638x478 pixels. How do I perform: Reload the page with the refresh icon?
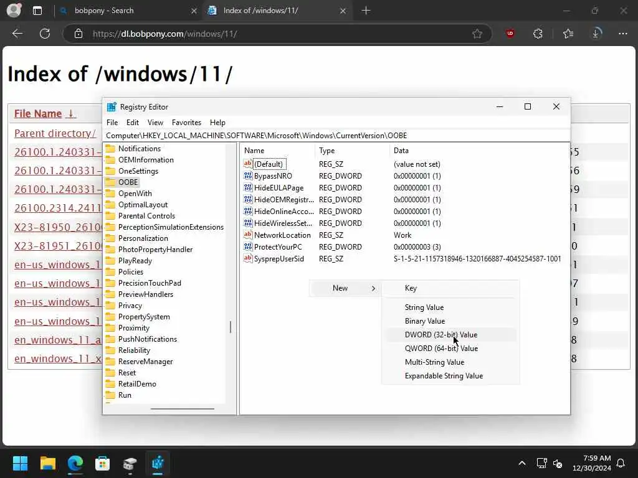(45, 34)
